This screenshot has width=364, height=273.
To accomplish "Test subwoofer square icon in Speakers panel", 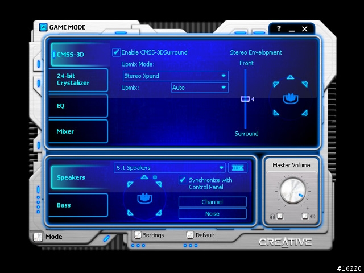I will point(155,177).
